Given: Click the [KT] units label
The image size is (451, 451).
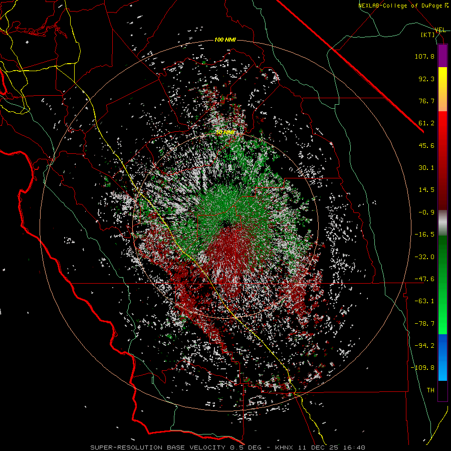Looking at the screenshot, I should (428, 35).
